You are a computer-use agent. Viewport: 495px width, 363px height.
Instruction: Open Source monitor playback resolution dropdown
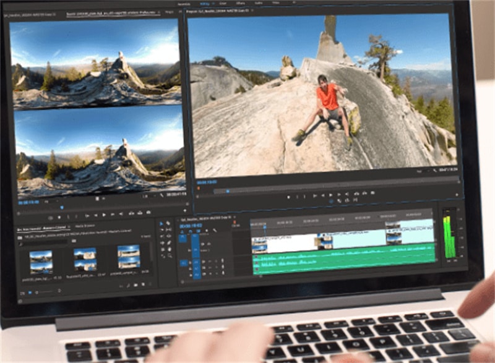(148, 196)
